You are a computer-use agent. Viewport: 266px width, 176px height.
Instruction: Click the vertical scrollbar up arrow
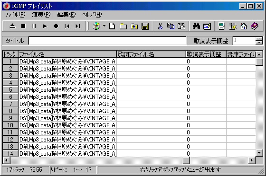tap(259, 54)
